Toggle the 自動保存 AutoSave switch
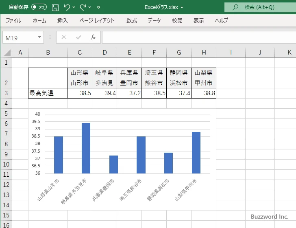Screen dimensions: 296x228 [39, 7]
